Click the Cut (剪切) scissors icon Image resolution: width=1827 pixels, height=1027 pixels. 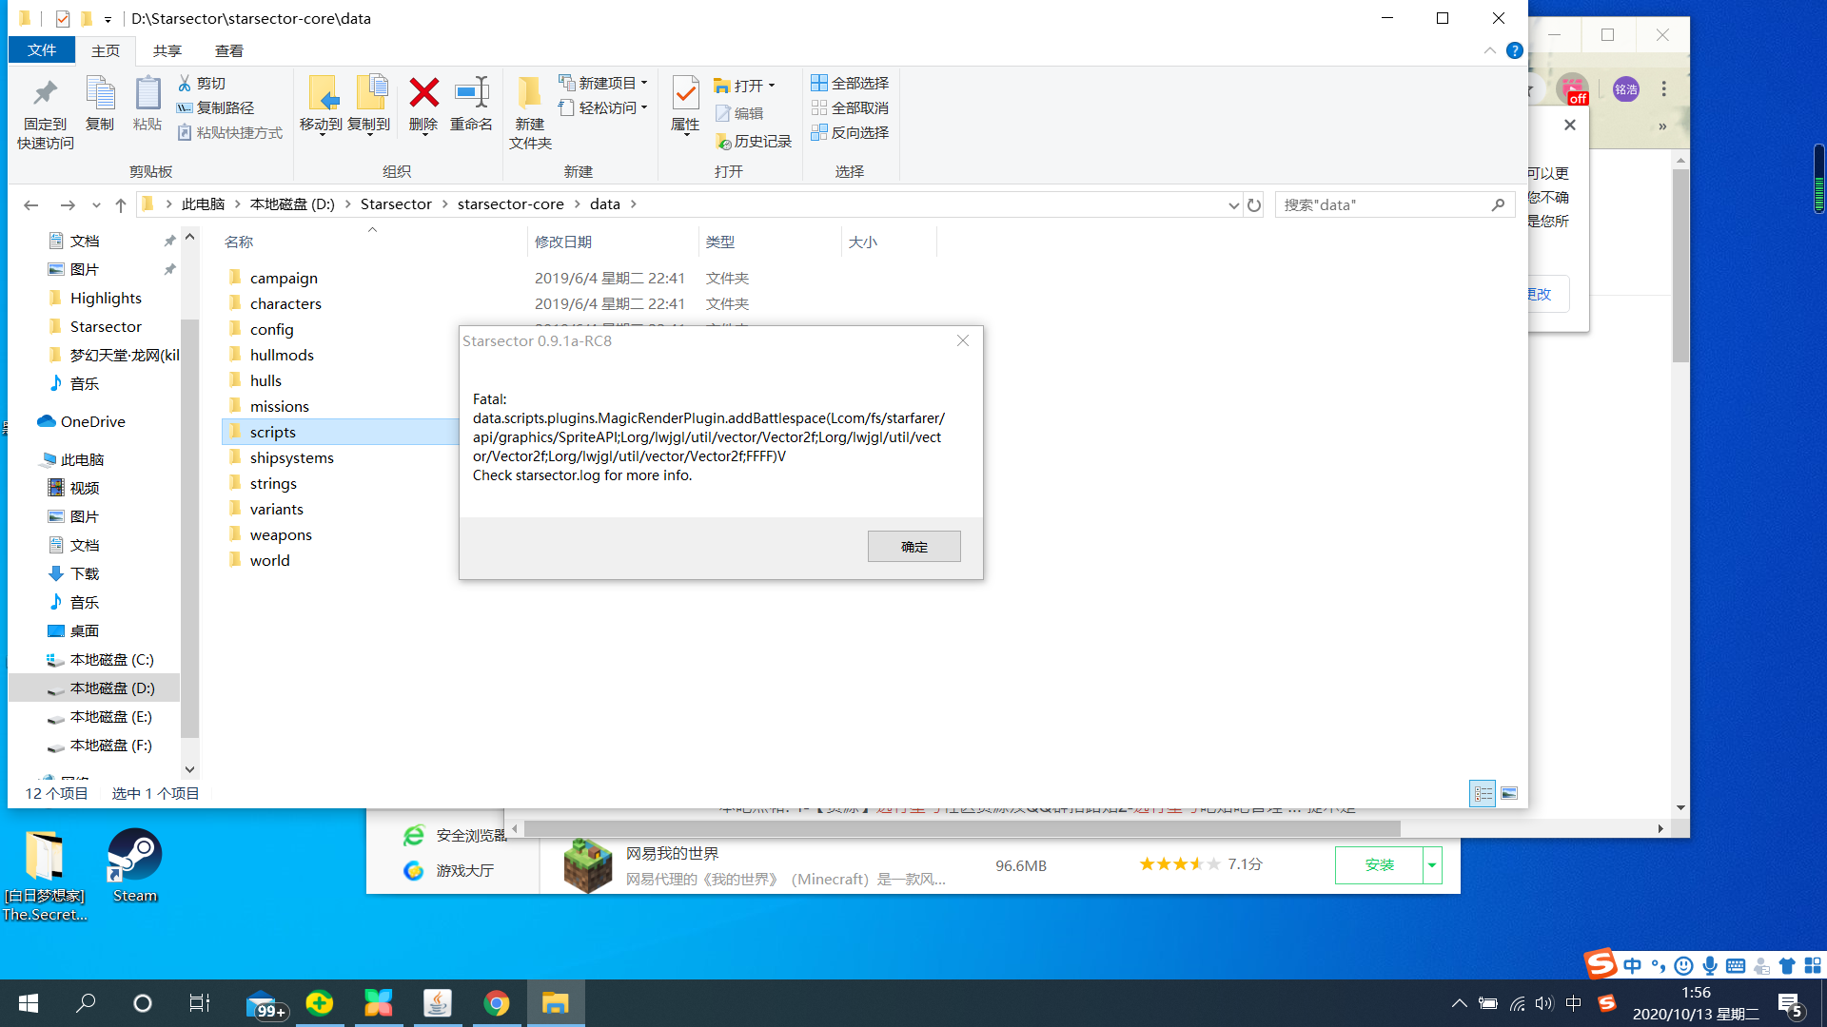pyautogui.click(x=186, y=84)
